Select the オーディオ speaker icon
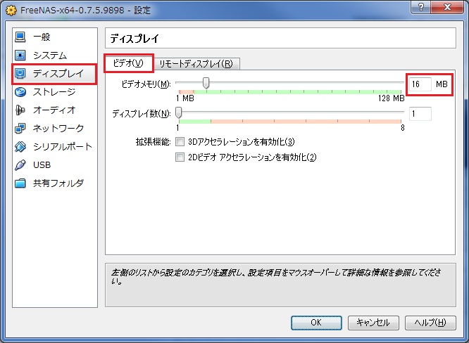 pyautogui.click(x=20, y=110)
